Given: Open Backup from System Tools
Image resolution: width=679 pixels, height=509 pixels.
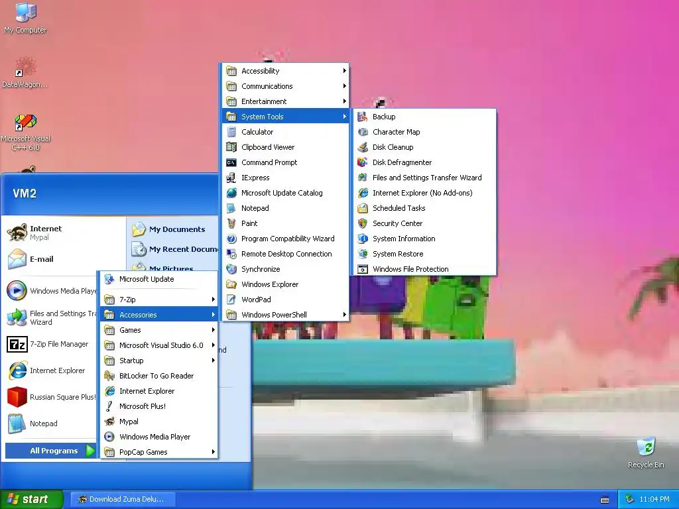Looking at the screenshot, I should tap(424, 117).
